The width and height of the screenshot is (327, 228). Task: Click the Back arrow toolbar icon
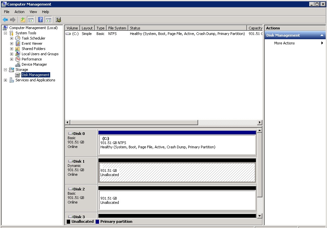(5, 20)
